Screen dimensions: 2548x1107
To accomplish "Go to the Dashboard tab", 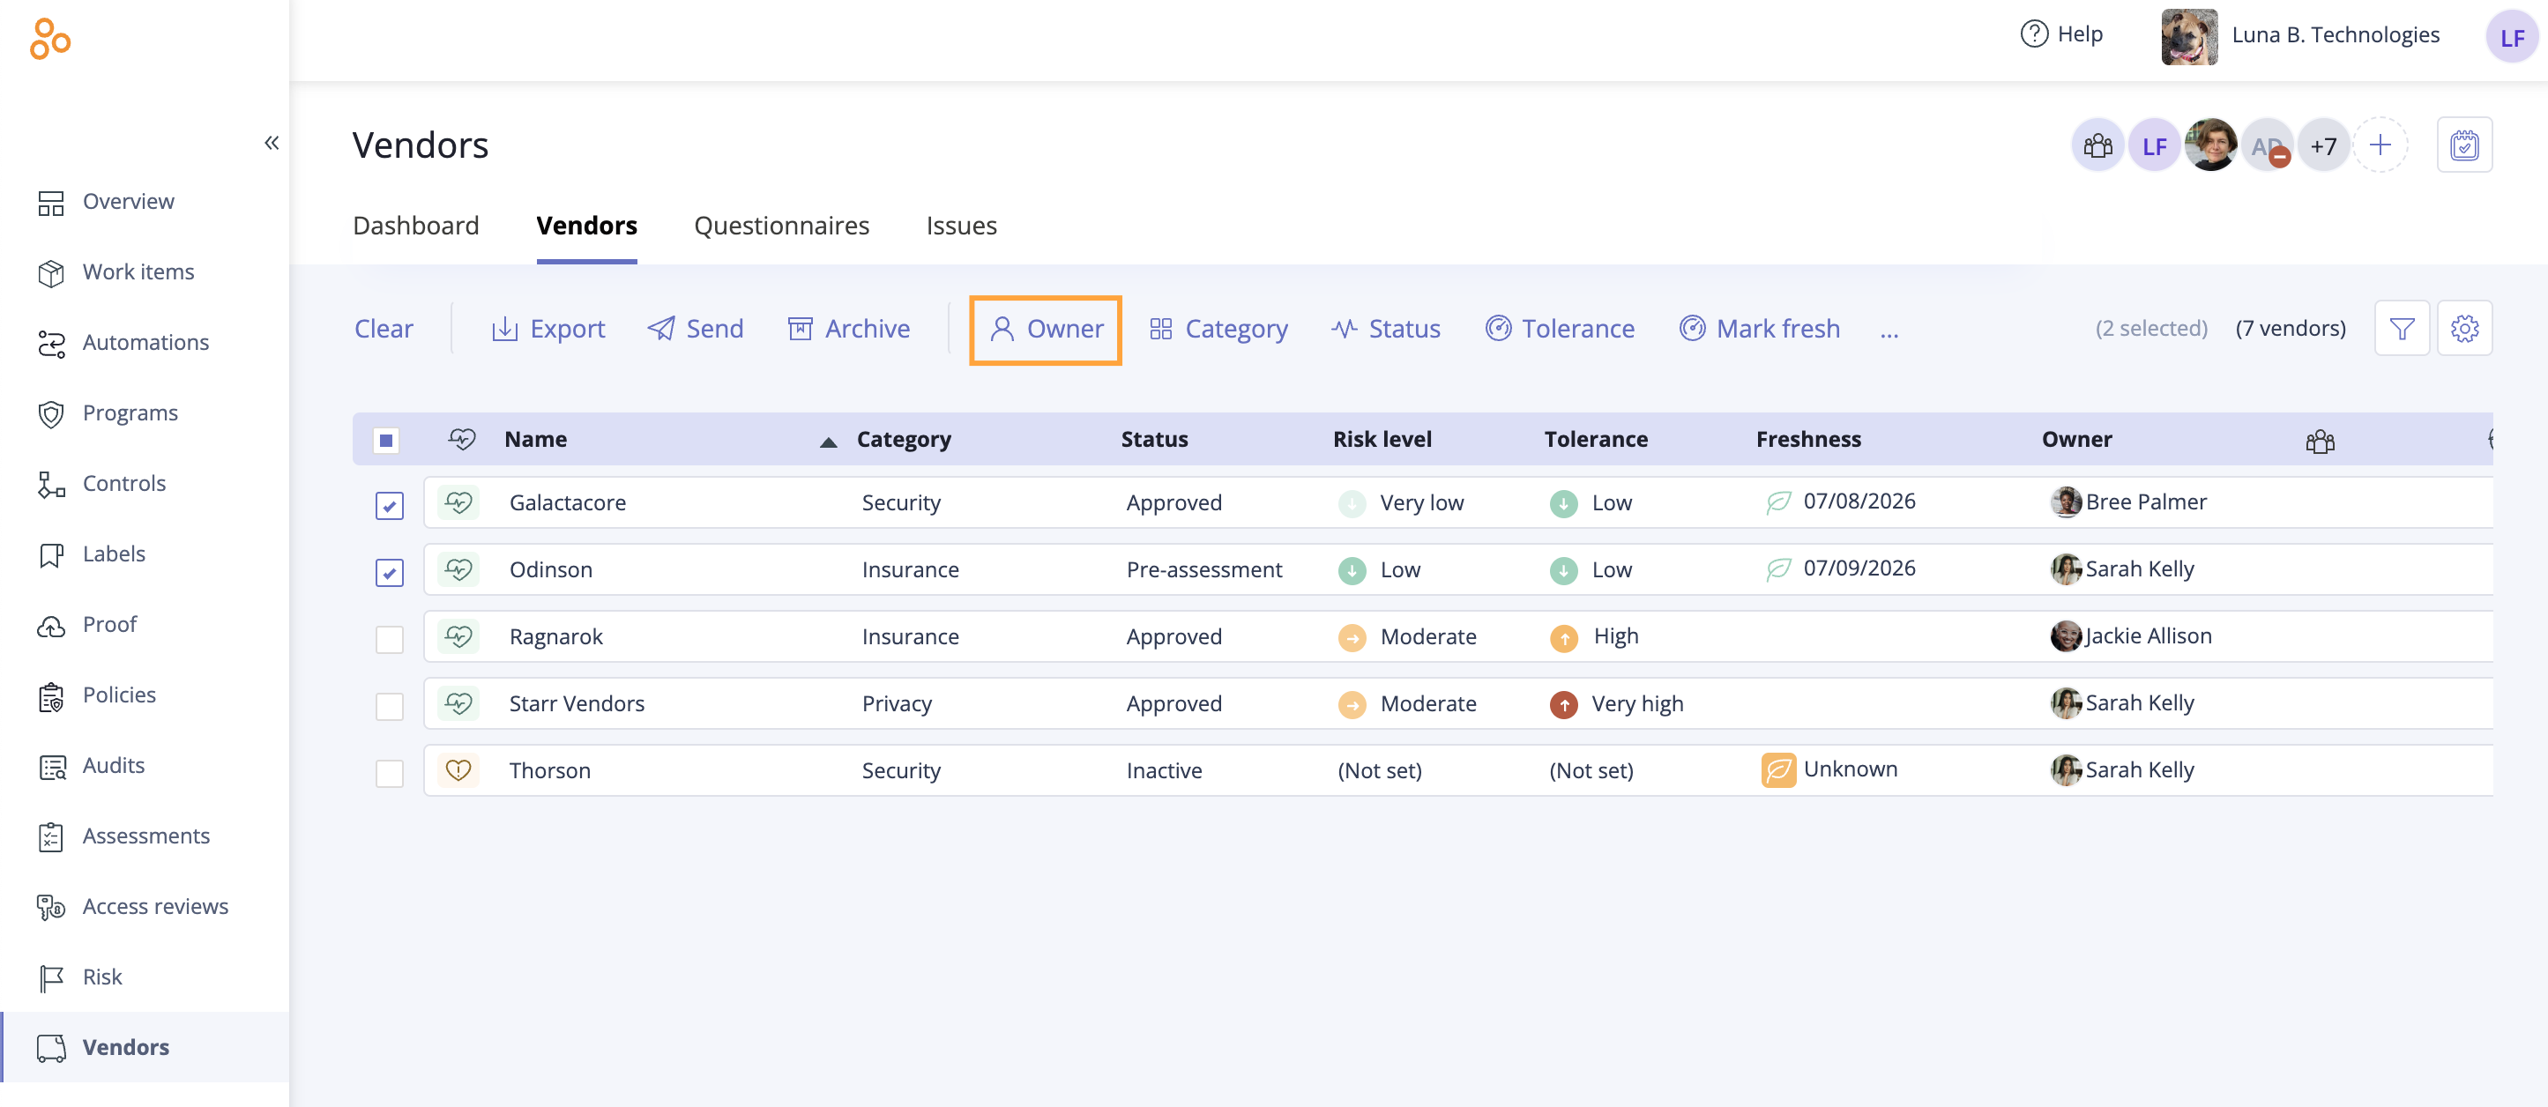I will tap(415, 226).
